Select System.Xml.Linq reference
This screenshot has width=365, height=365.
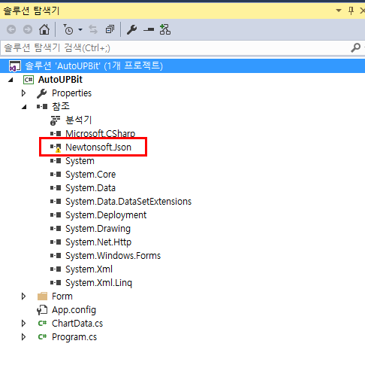[x=98, y=283]
